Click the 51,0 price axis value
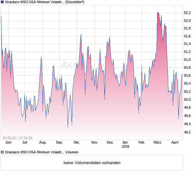Screen dimensions: 196x173 click(x=187, y=60)
